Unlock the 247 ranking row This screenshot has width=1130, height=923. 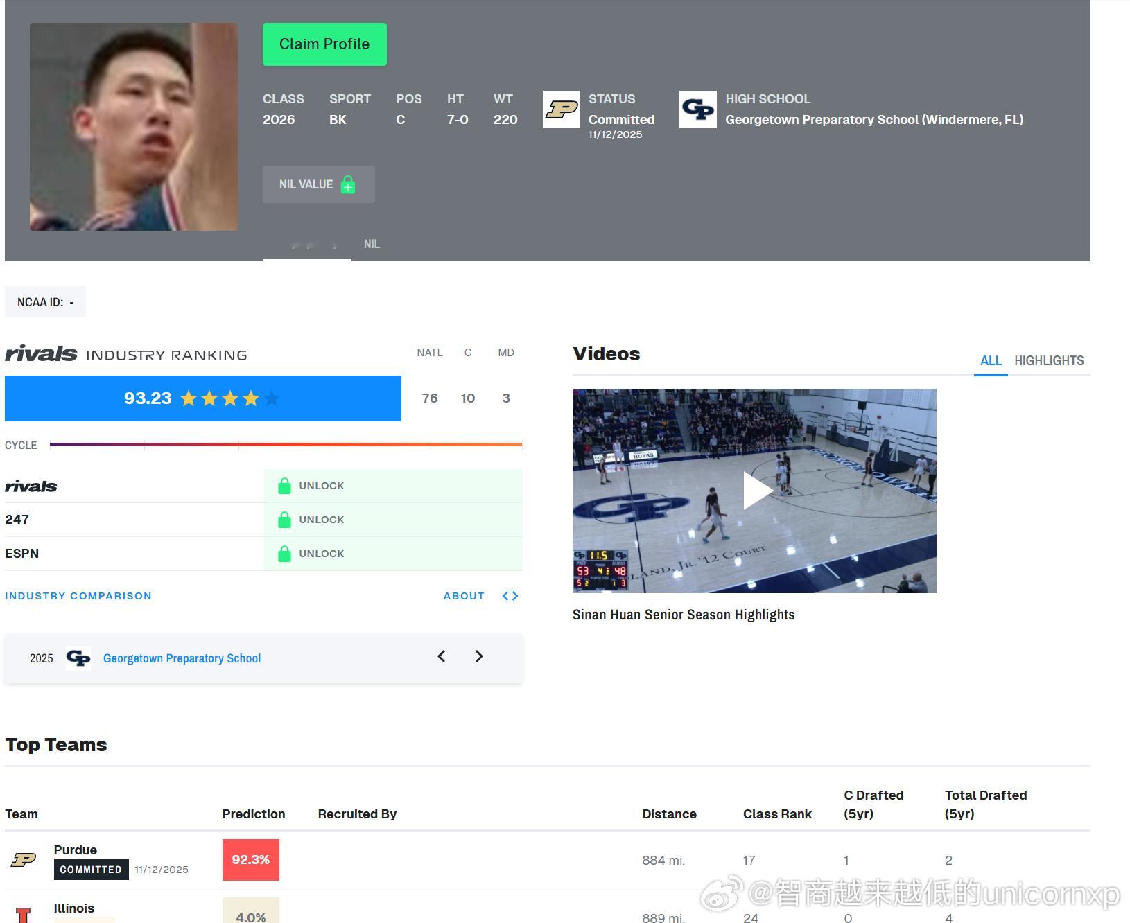coord(393,520)
